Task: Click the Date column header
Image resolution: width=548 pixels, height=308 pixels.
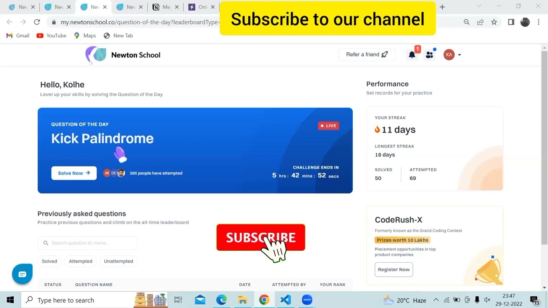Action: tap(245, 284)
